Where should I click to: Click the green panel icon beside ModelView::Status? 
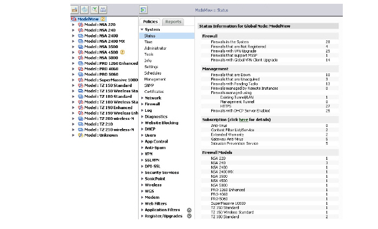point(144,10)
